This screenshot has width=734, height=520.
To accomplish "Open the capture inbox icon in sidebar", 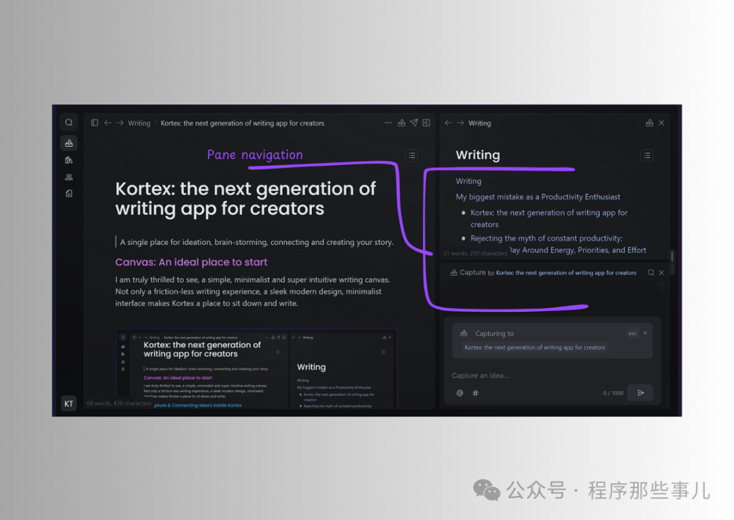I will click(69, 143).
